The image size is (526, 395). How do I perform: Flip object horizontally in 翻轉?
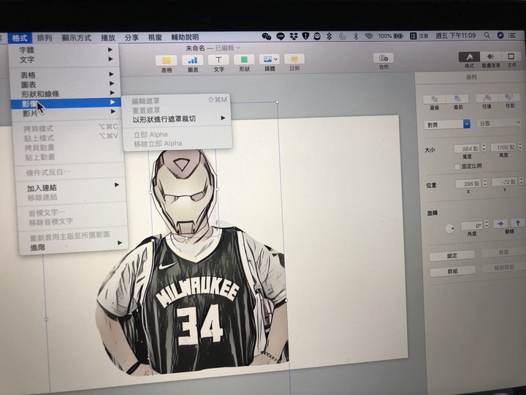click(x=500, y=223)
